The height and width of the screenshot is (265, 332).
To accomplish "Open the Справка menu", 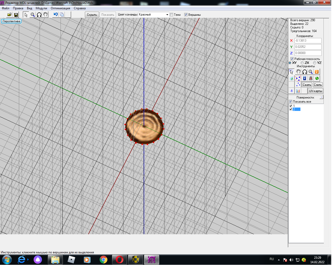I will tap(80, 8).
